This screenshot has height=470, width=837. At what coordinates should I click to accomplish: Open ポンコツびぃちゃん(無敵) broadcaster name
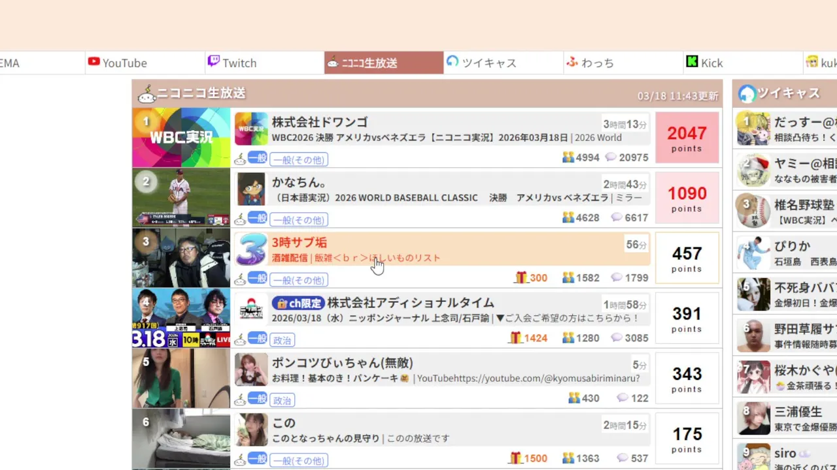343,363
